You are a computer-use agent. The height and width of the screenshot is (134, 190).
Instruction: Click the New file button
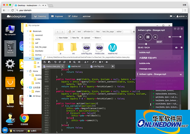click(74, 38)
